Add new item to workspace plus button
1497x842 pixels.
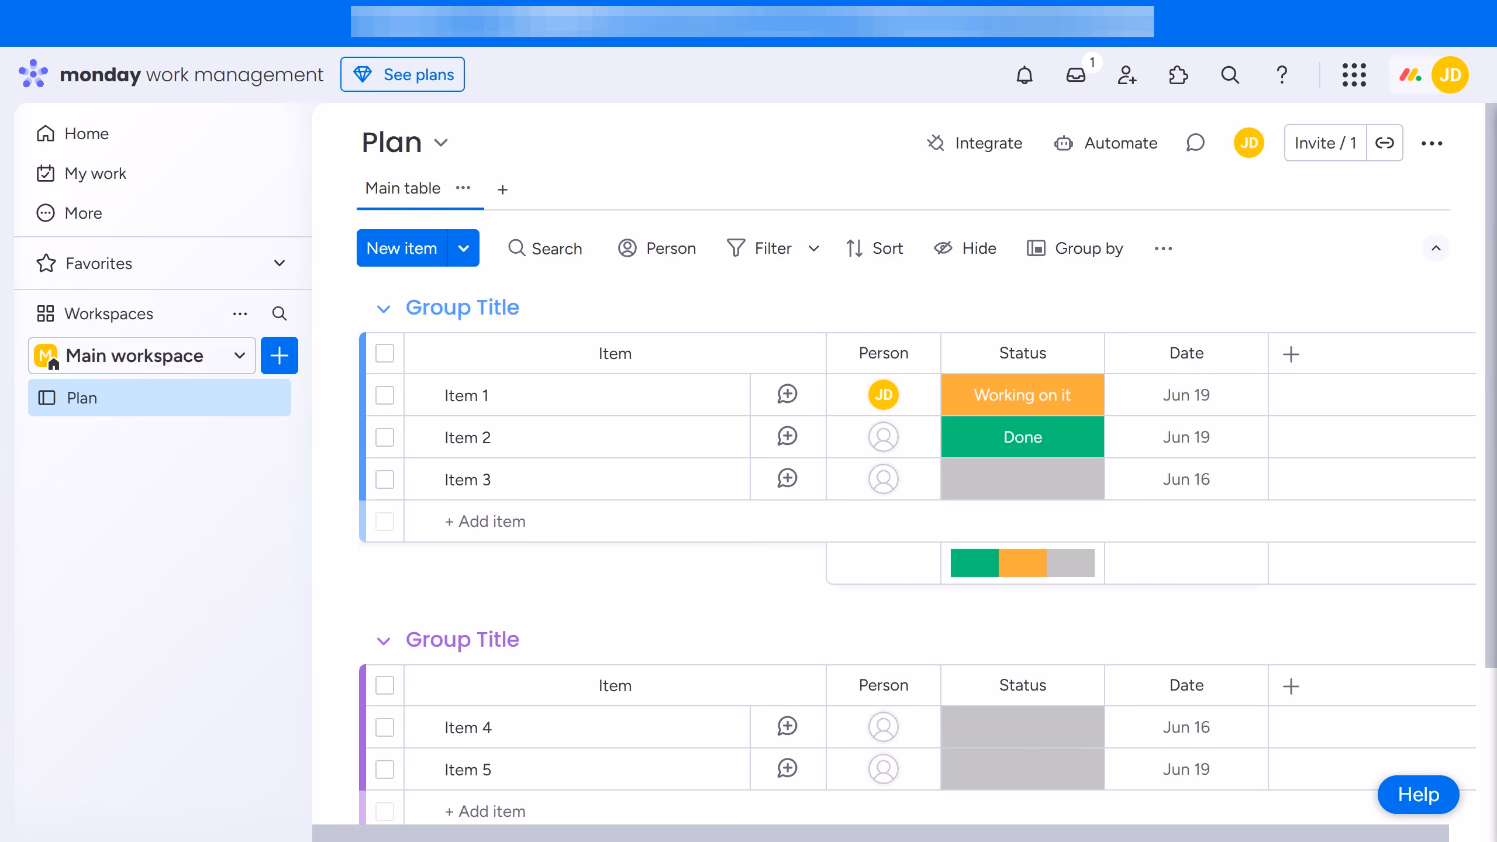click(x=280, y=356)
